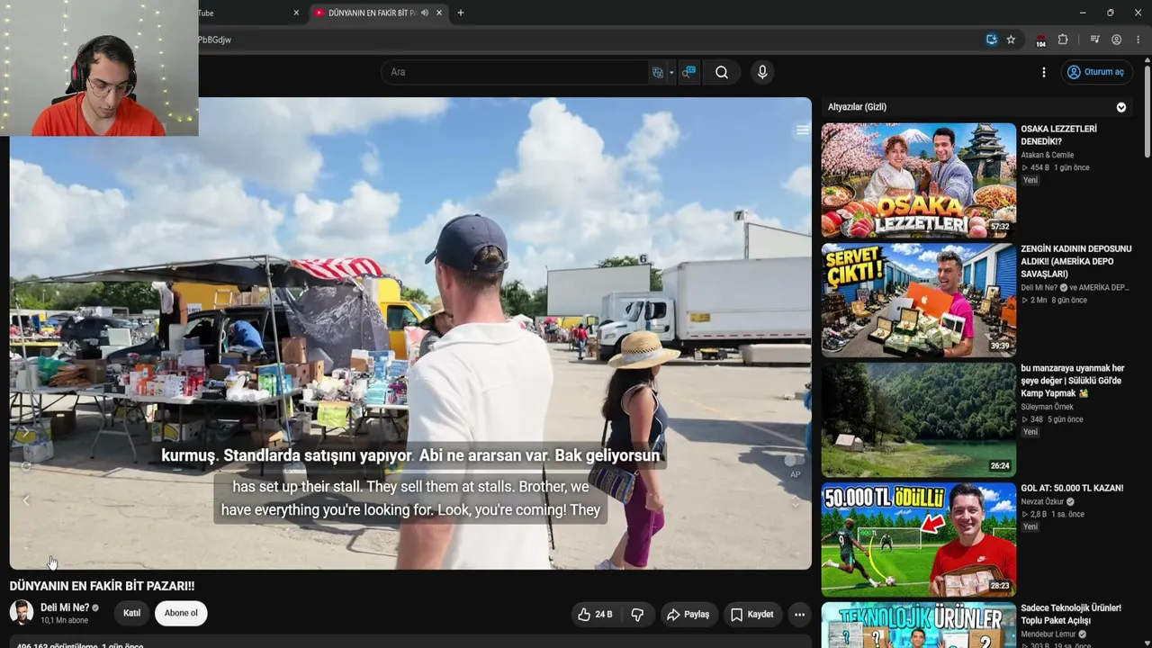Open a new browser tab
This screenshot has width=1152, height=648.
click(461, 13)
